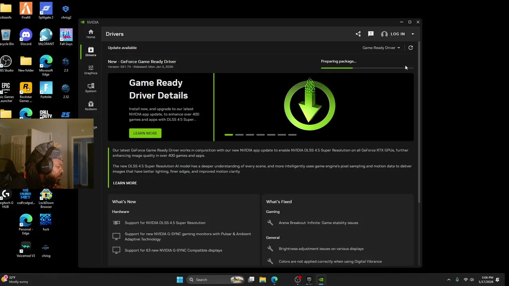Screen dimensions: 509x286
Task: Click wrench icon beside Arena Breakout fix
Action: click(x=270, y=223)
